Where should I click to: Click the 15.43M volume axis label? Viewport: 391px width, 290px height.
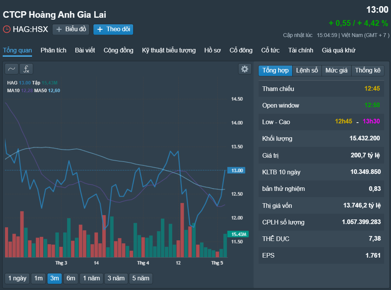238,234
